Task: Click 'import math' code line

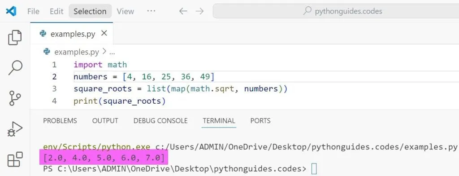Action: click(x=100, y=65)
